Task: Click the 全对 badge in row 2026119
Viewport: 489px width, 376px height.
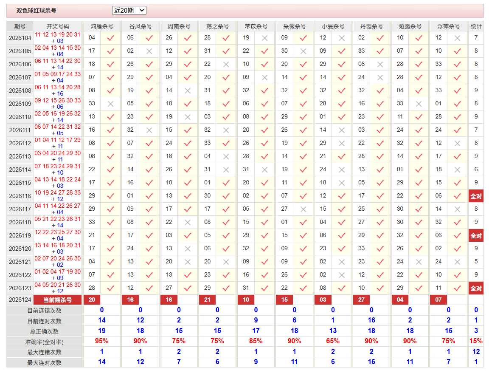Action: (x=476, y=236)
